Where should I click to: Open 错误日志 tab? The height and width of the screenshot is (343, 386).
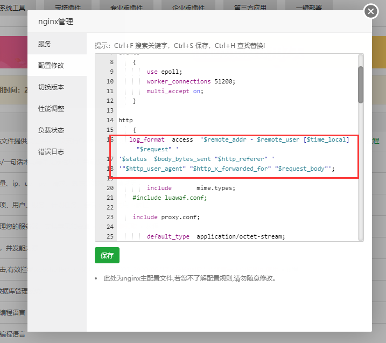pyautogui.click(x=57, y=152)
